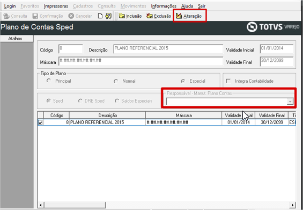Select the Sped radio option
The height and width of the screenshot is (210, 303).
pyautogui.click(x=49, y=101)
